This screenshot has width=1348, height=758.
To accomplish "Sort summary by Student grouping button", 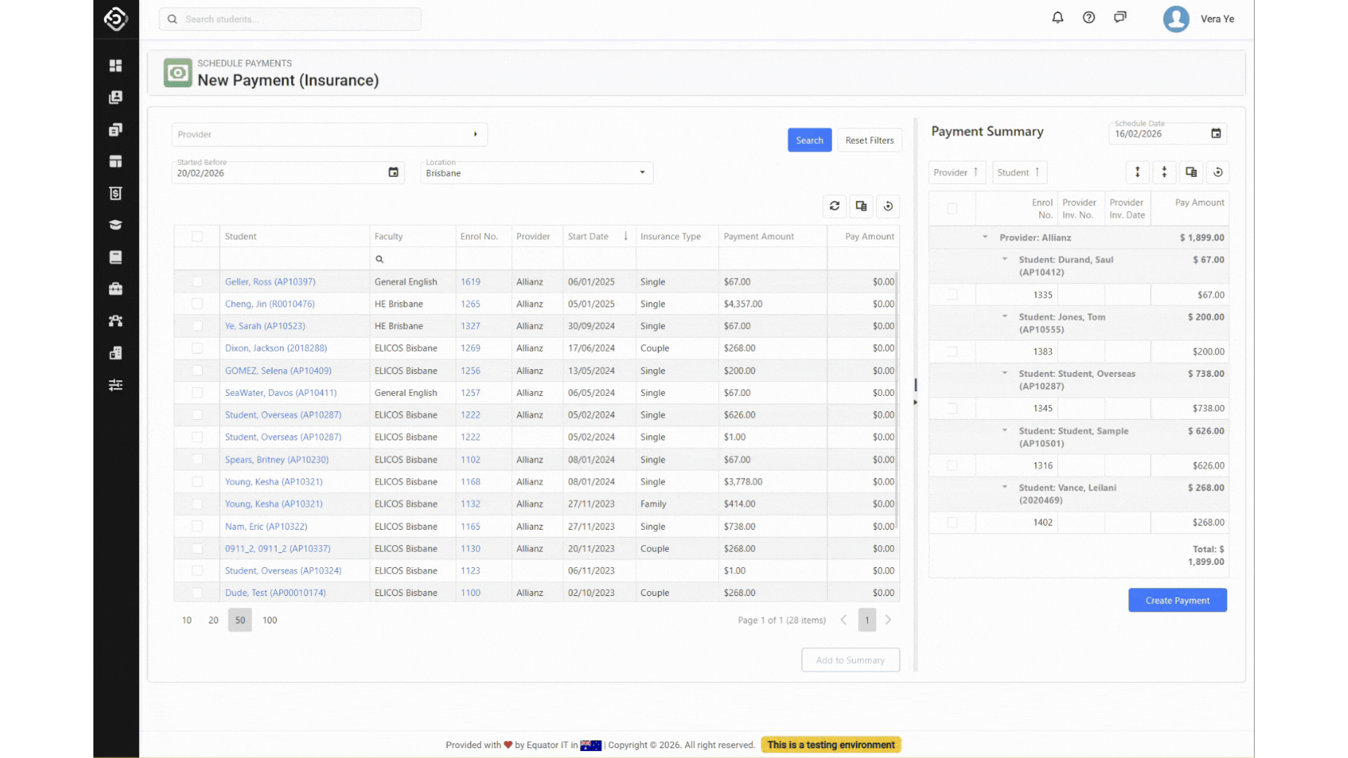I will 1019,173.
